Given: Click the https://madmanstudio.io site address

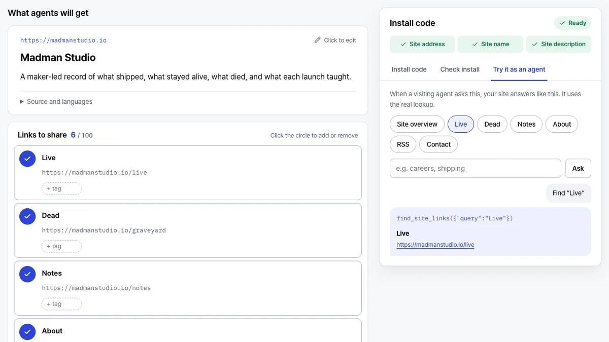Looking at the screenshot, I should 63,40.
